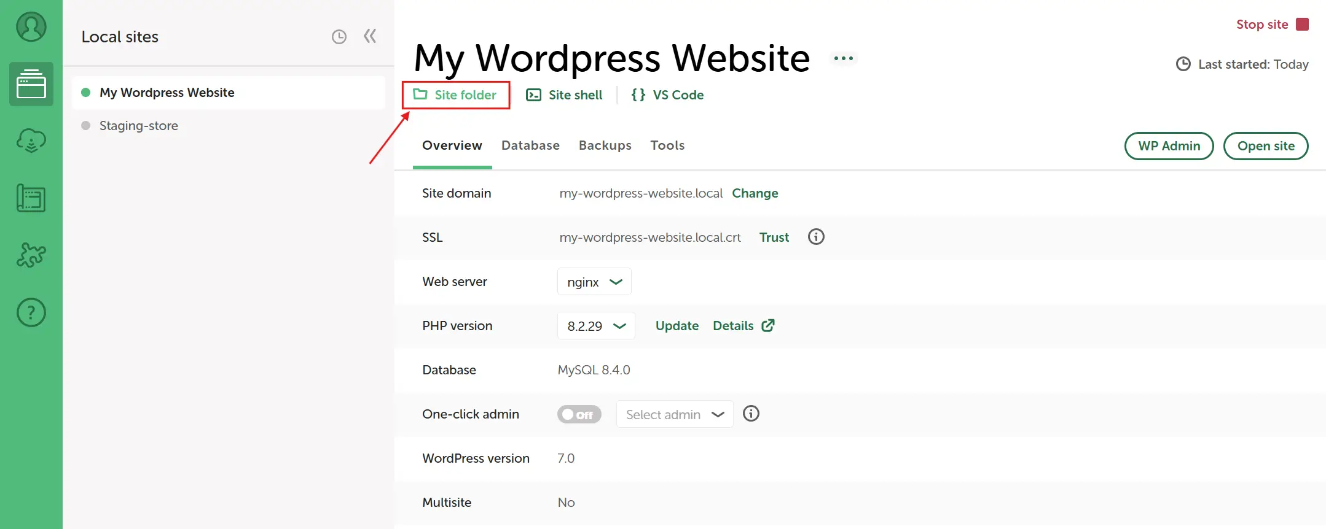This screenshot has height=529, width=1326.
Task: Open PHP Details external link
Action: [744, 326]
